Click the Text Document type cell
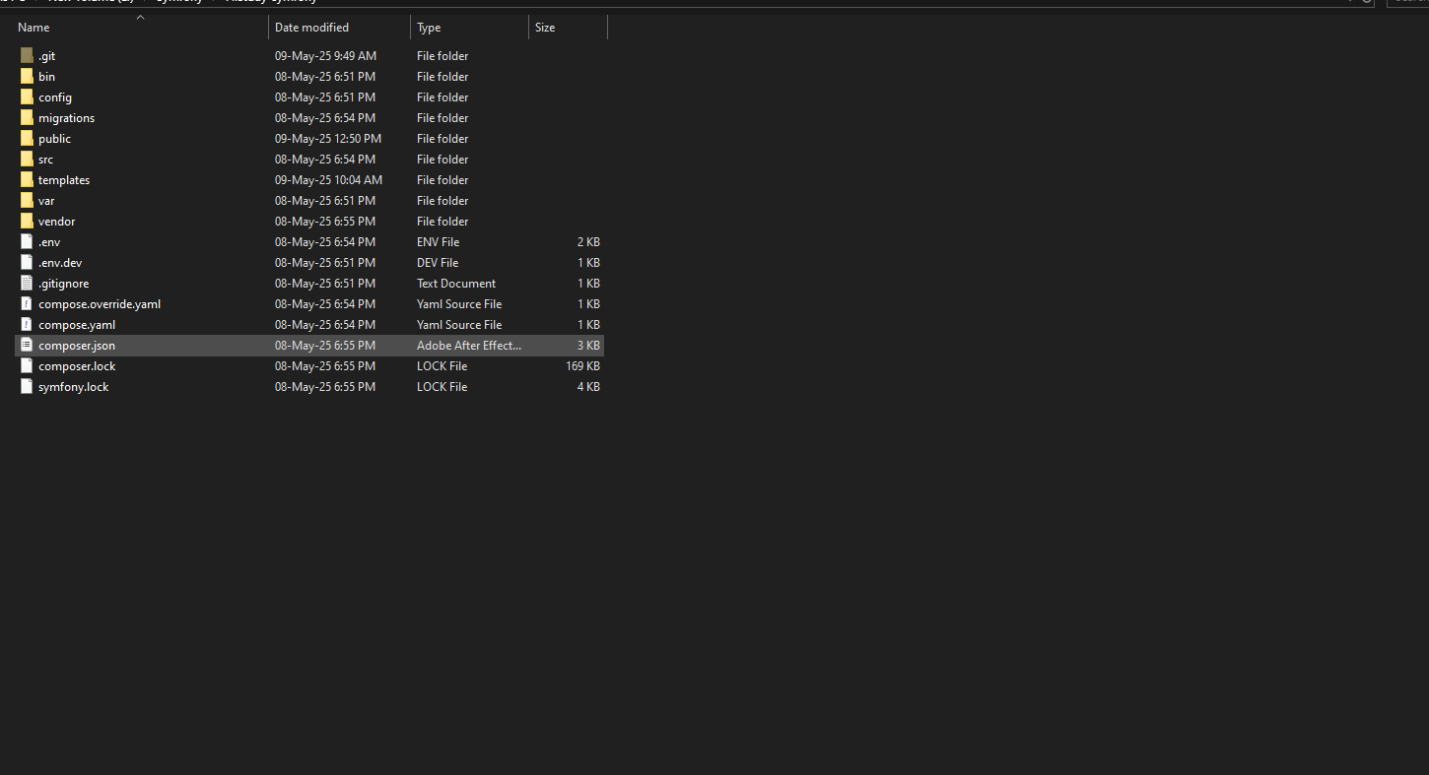Image resolution: width=1429 pixels, height=775 pixels. click(x=456, y=284)
